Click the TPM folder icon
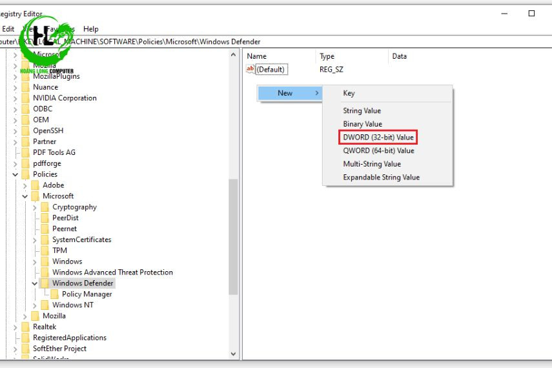552x368 pixels. click(45, 250)
